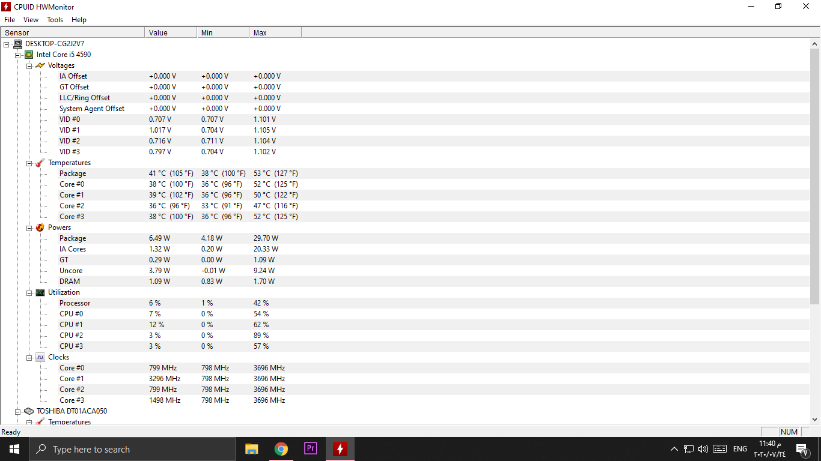Open the touch keyboard icon
The height and width of the screenshot is (461, 821).
(x=720, y=449)
